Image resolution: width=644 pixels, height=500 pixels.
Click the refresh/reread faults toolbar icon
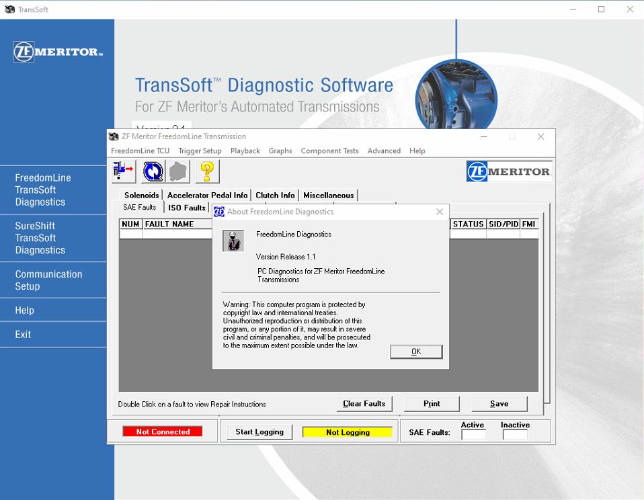[152, 171]
